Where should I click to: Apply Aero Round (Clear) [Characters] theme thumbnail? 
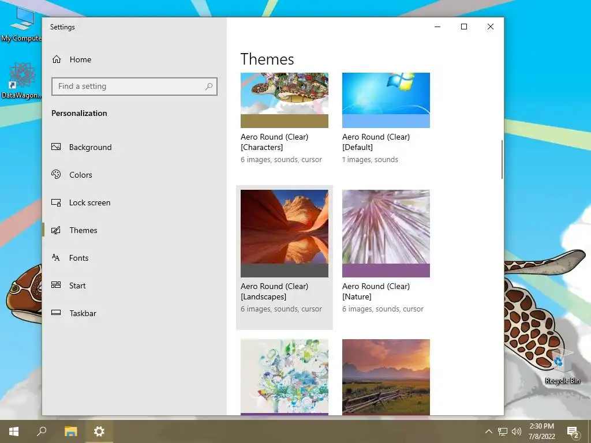pos(284,100)
